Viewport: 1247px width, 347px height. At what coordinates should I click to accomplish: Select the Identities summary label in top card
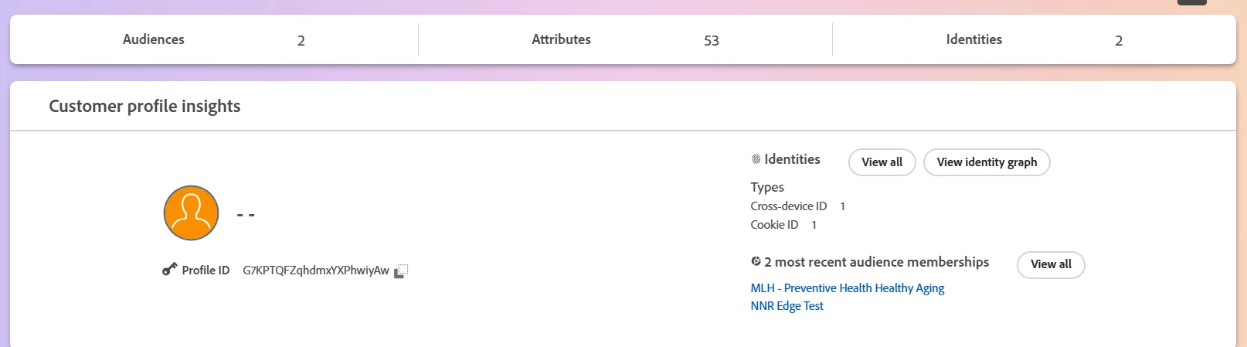973,39
